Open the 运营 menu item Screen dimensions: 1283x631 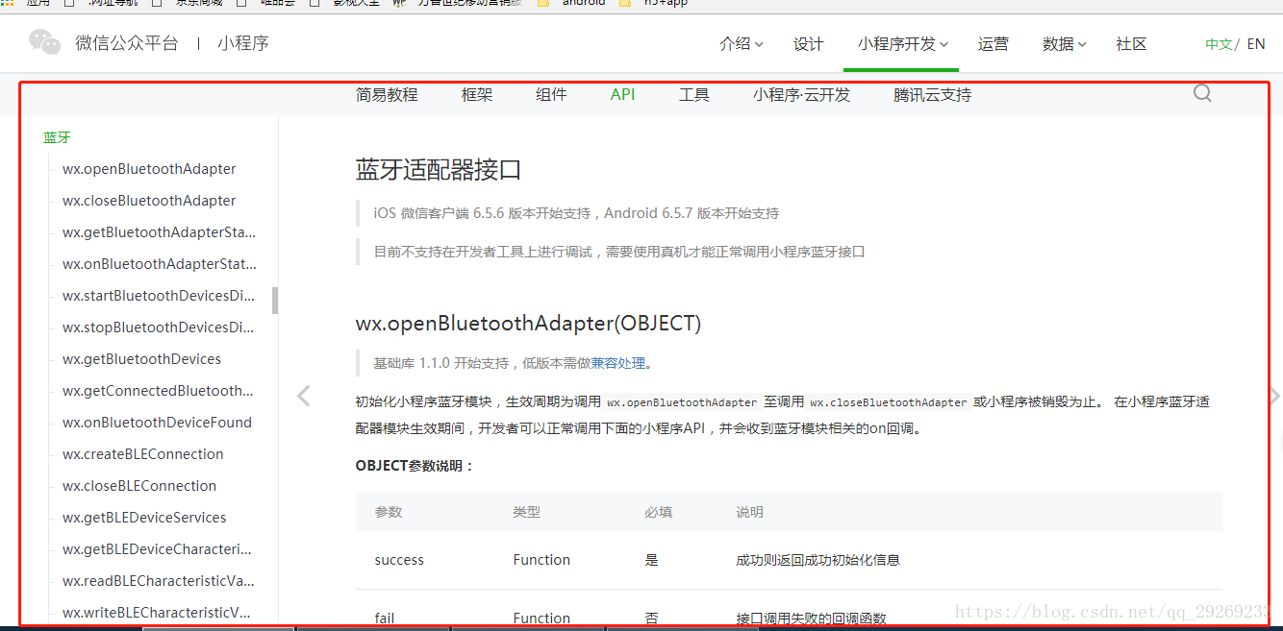point(994,44)
